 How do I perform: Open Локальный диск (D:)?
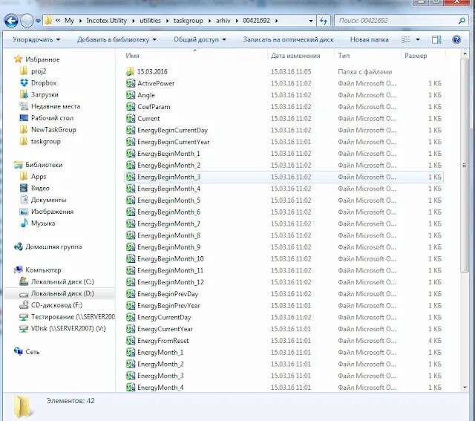coord(62,293)
